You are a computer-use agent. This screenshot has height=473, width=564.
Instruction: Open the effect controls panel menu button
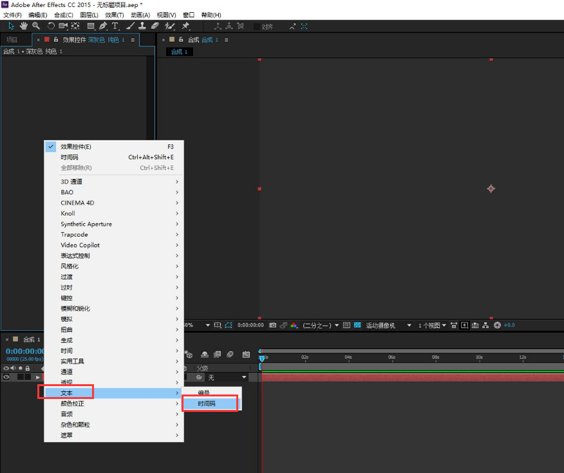click(133, 40)
